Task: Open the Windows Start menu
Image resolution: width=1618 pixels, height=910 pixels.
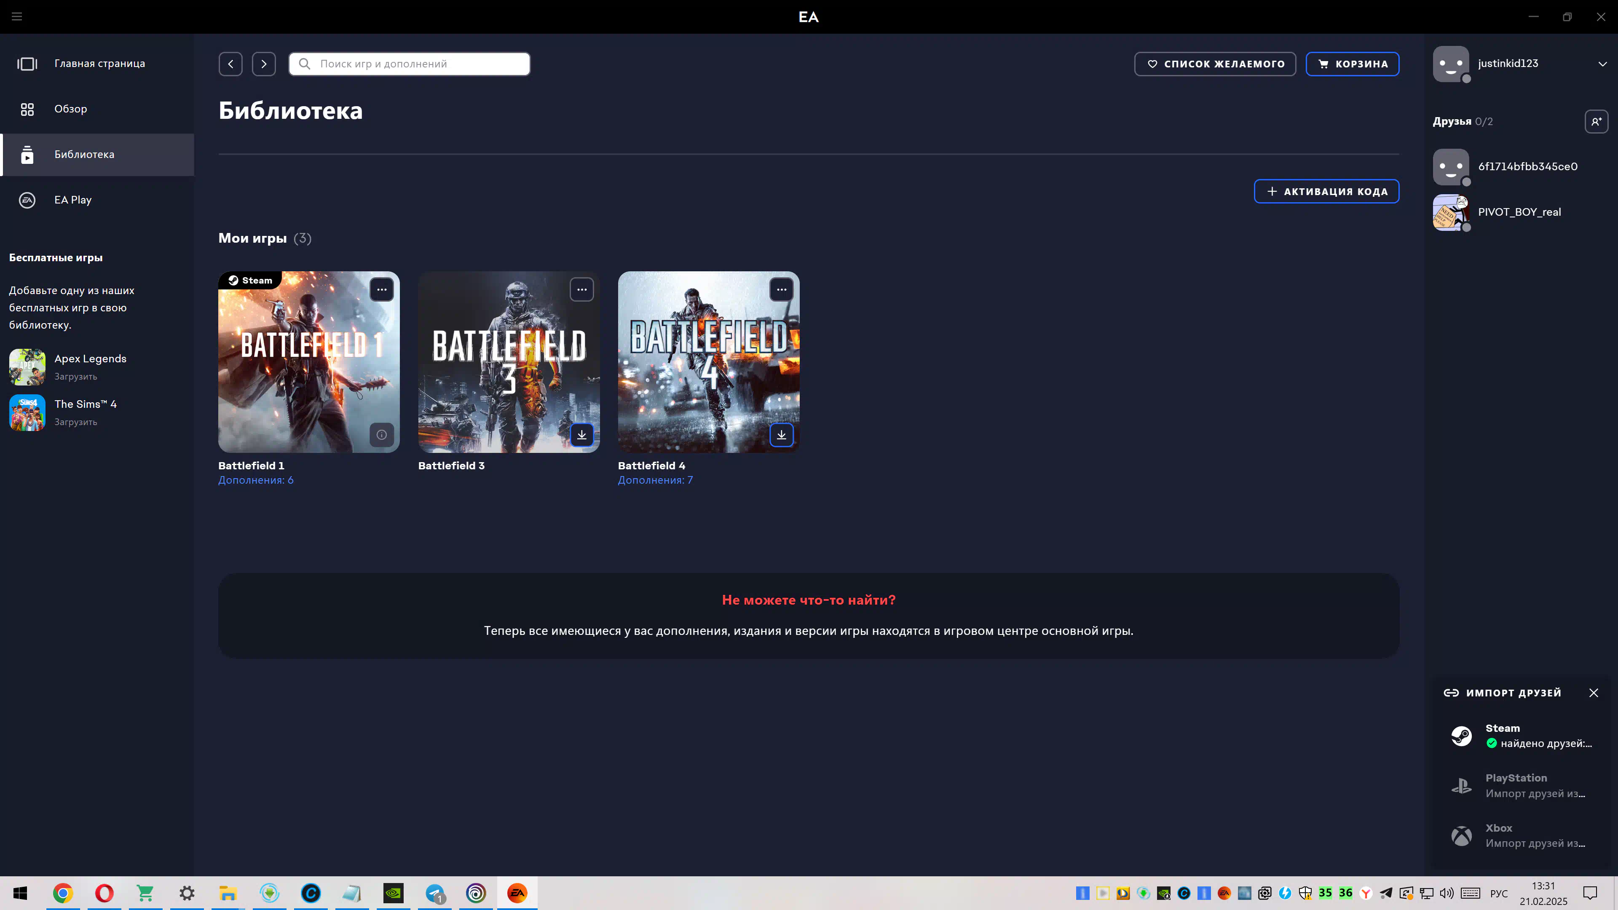Action: tap(20, 893)
